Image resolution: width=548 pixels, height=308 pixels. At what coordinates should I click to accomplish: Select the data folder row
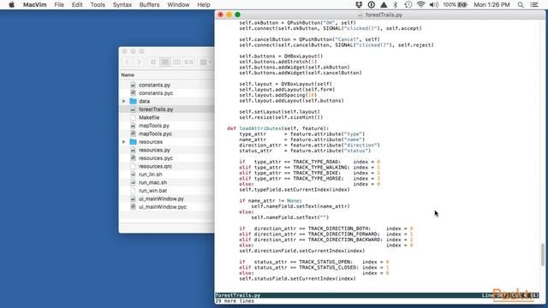pos(167,101)
